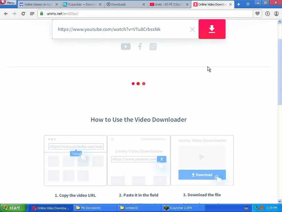Click the keyboard icon in taskbar
282x212 pixels.
tap(246, 208)
